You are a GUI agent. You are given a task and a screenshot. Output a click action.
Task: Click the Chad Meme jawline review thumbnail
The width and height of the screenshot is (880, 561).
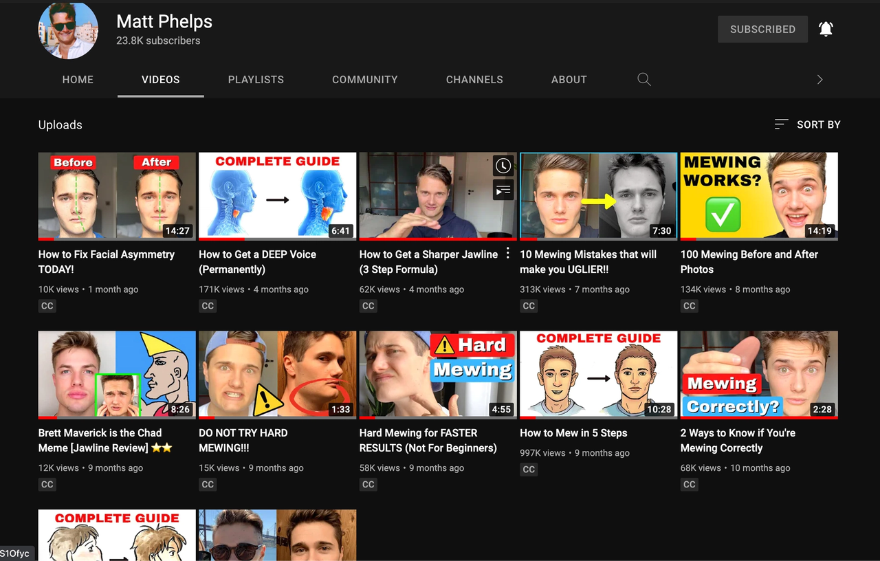click(117, 375)
